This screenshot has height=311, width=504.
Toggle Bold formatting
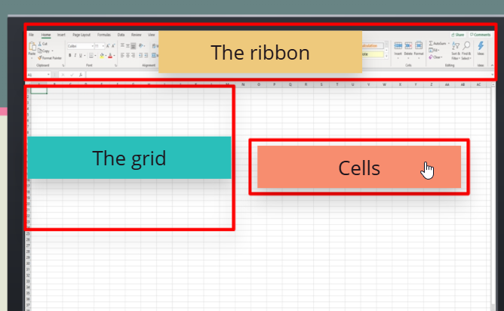(x=69, y=55)
